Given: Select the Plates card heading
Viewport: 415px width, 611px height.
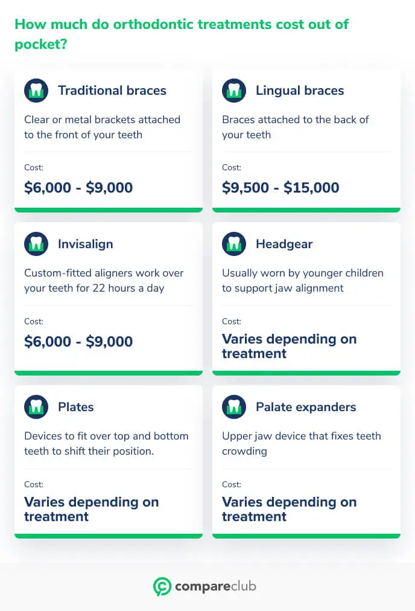Looking at the screenshot, I should pyautogui.click(x=76, y=407).
